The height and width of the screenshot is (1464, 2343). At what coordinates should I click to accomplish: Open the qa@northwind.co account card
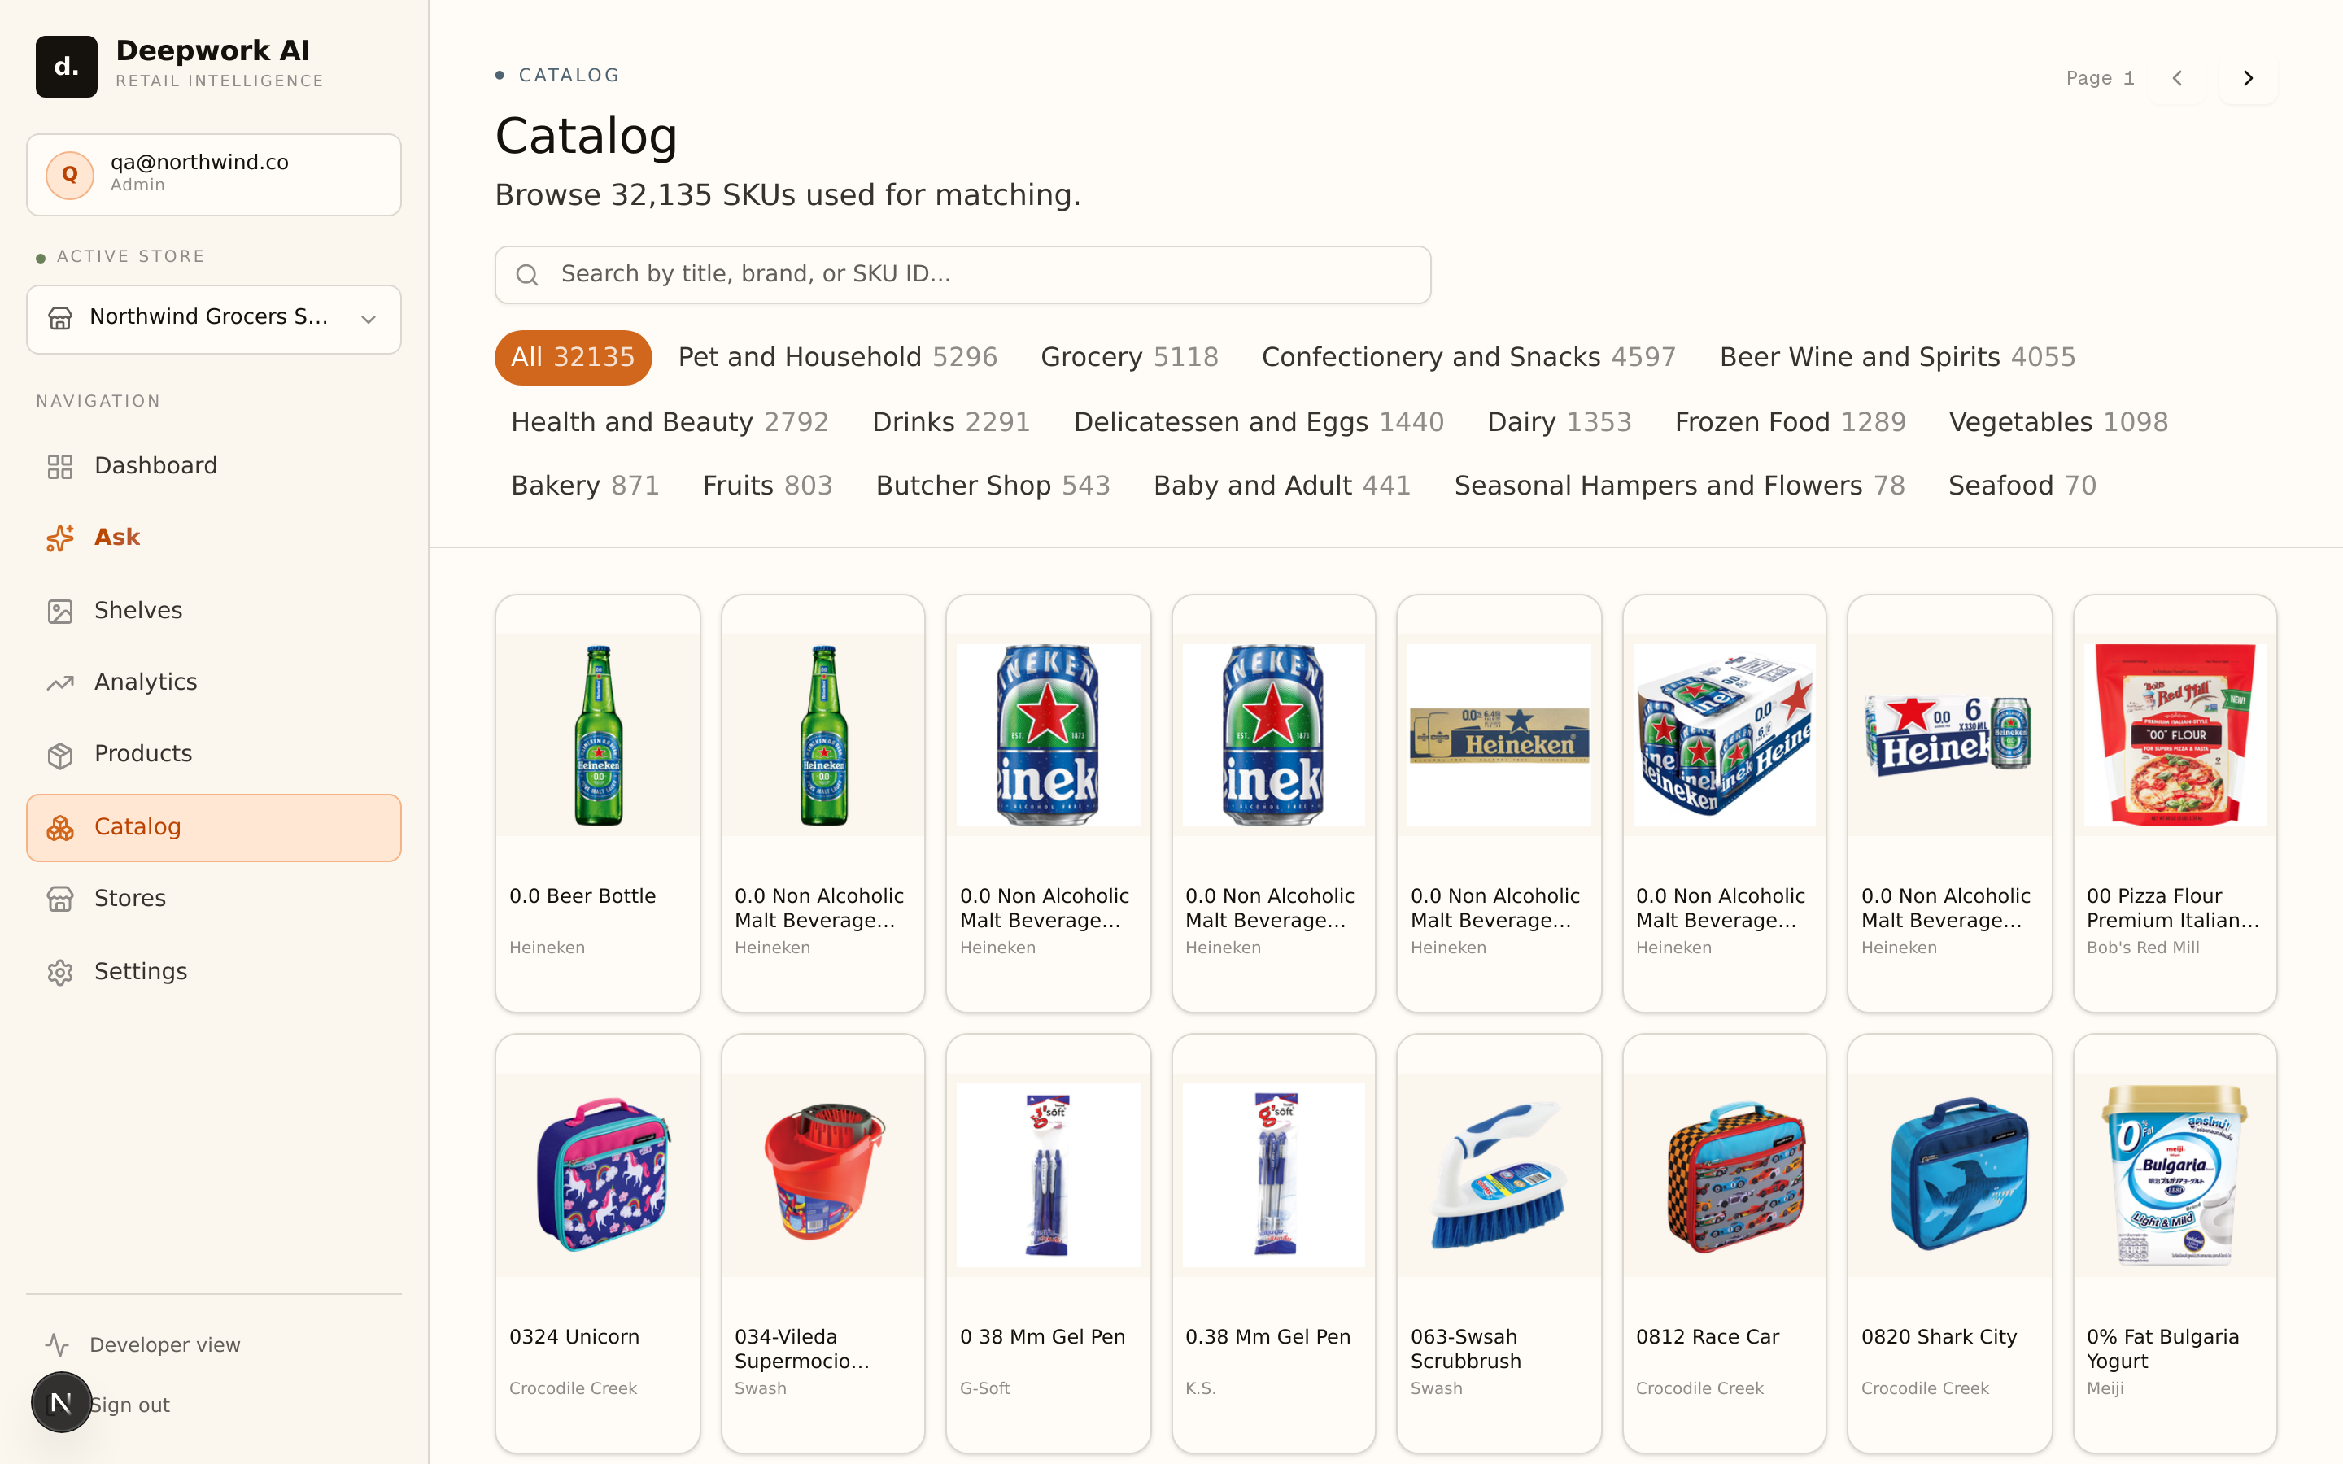pyautogui.click(x=214, y=174)
